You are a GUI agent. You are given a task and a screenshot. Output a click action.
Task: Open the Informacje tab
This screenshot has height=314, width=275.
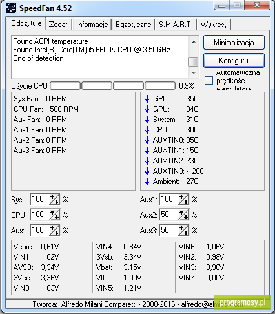(92, 25)
